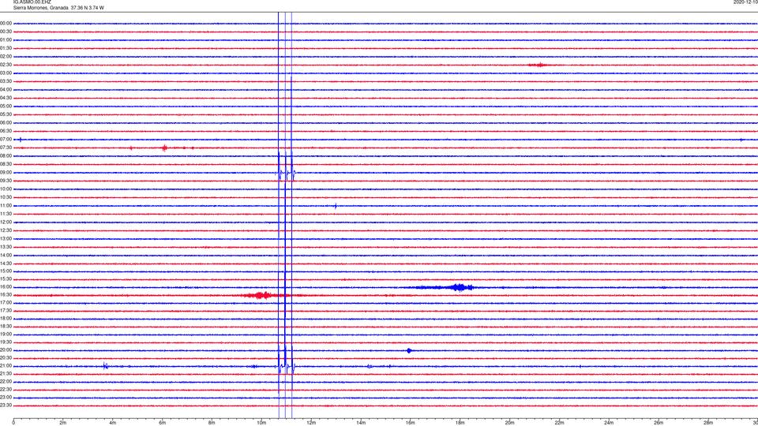Choose the 09:30 time label

coord(6,181)
